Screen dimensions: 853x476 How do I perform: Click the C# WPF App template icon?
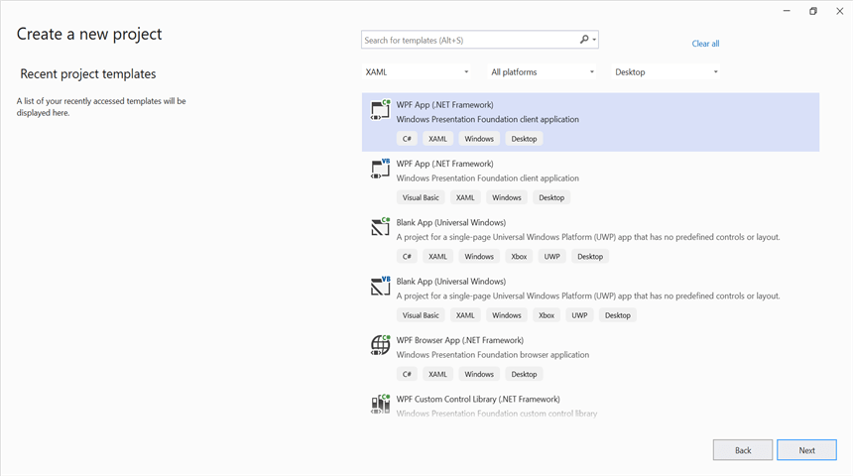click(380, 109)
